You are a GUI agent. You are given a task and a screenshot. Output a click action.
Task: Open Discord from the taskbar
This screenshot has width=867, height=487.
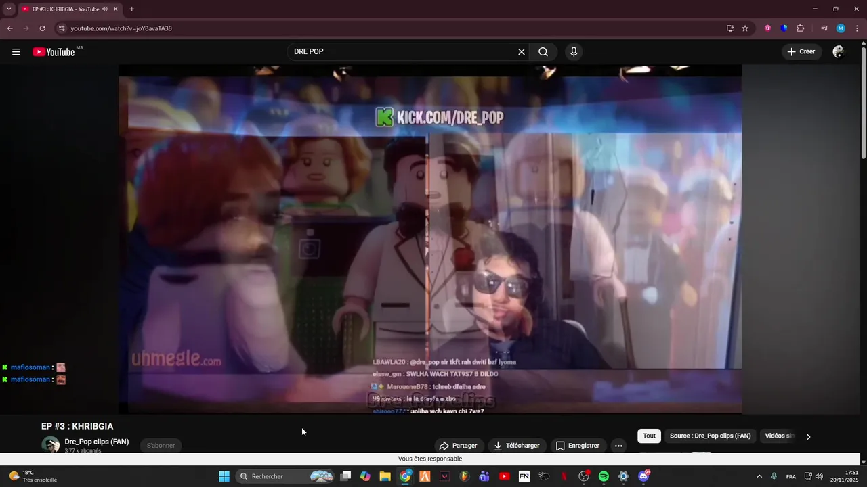pos(643,476)
